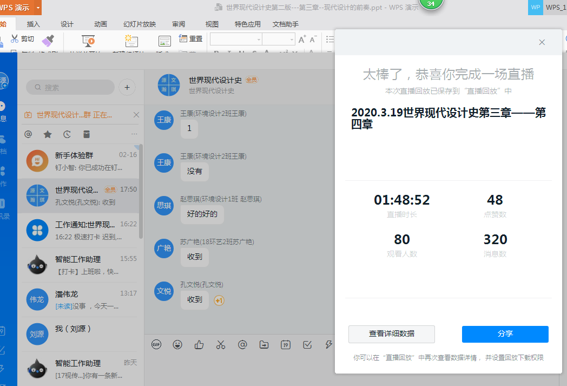Select the scissors screenshot tool in chat
This screenshot has height=386, width=567.
tap(221, 344)
